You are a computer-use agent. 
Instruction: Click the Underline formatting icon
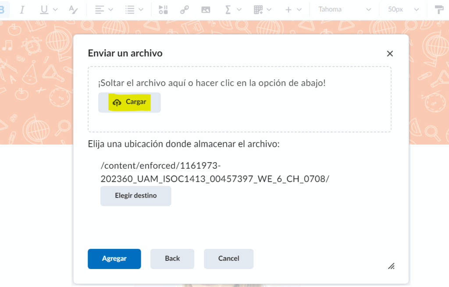click(44, 10)
